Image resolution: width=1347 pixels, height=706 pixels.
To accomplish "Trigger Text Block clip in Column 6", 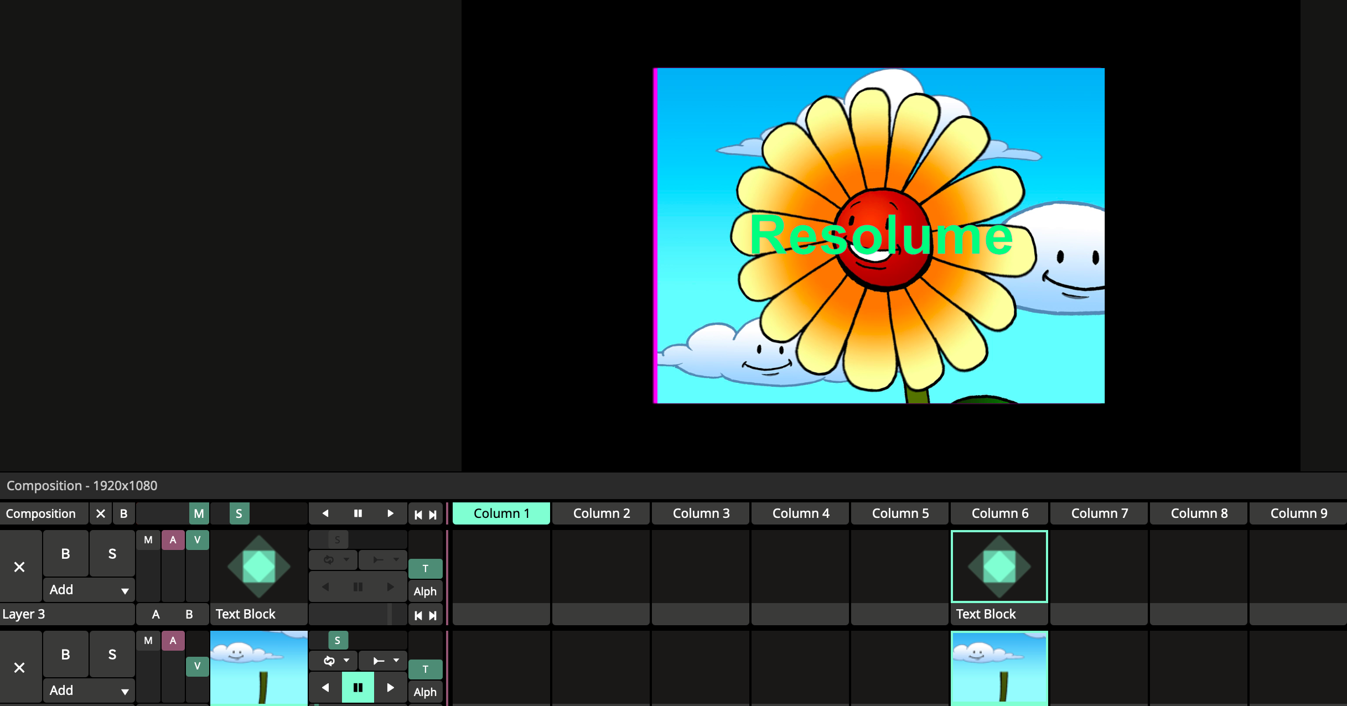I will coord(999,567).
